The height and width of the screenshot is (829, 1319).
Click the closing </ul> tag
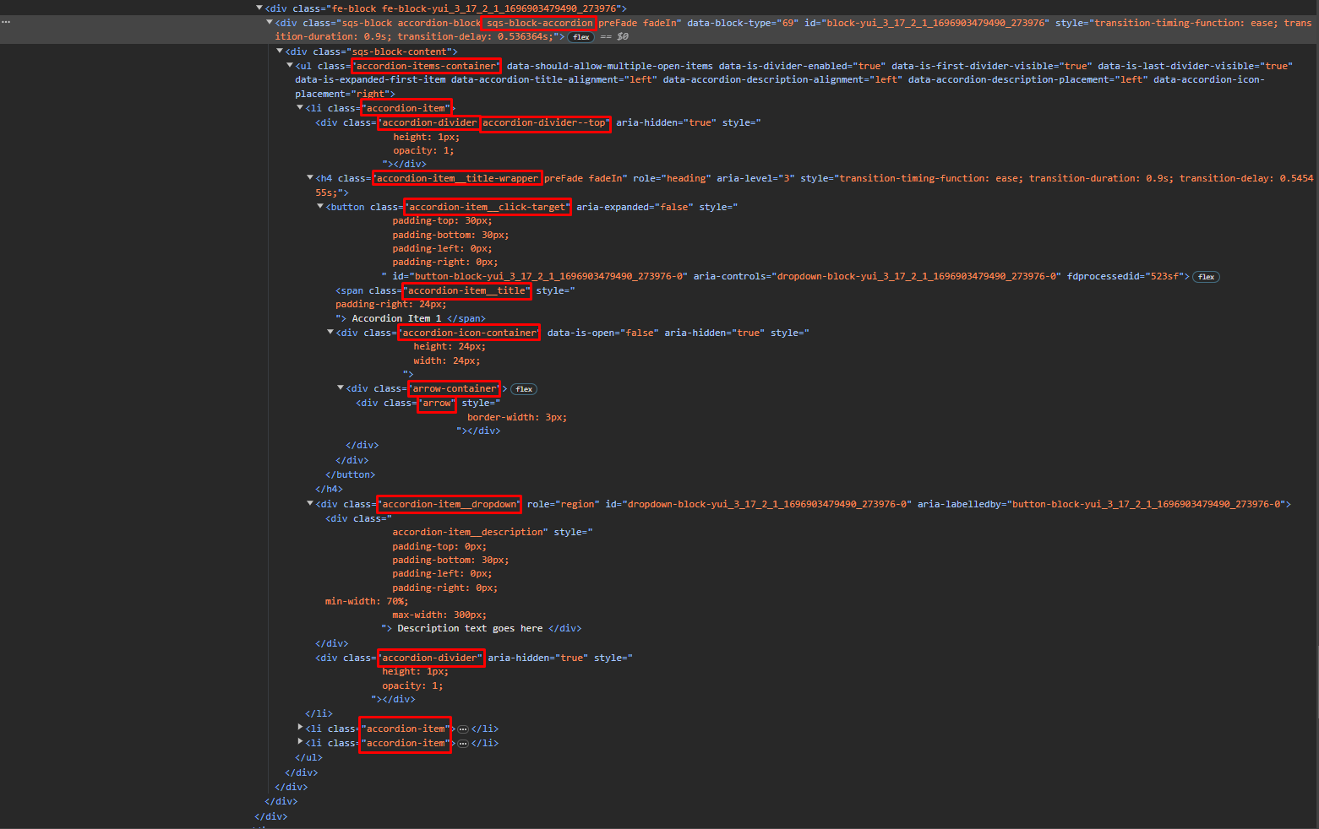[308, 757]
